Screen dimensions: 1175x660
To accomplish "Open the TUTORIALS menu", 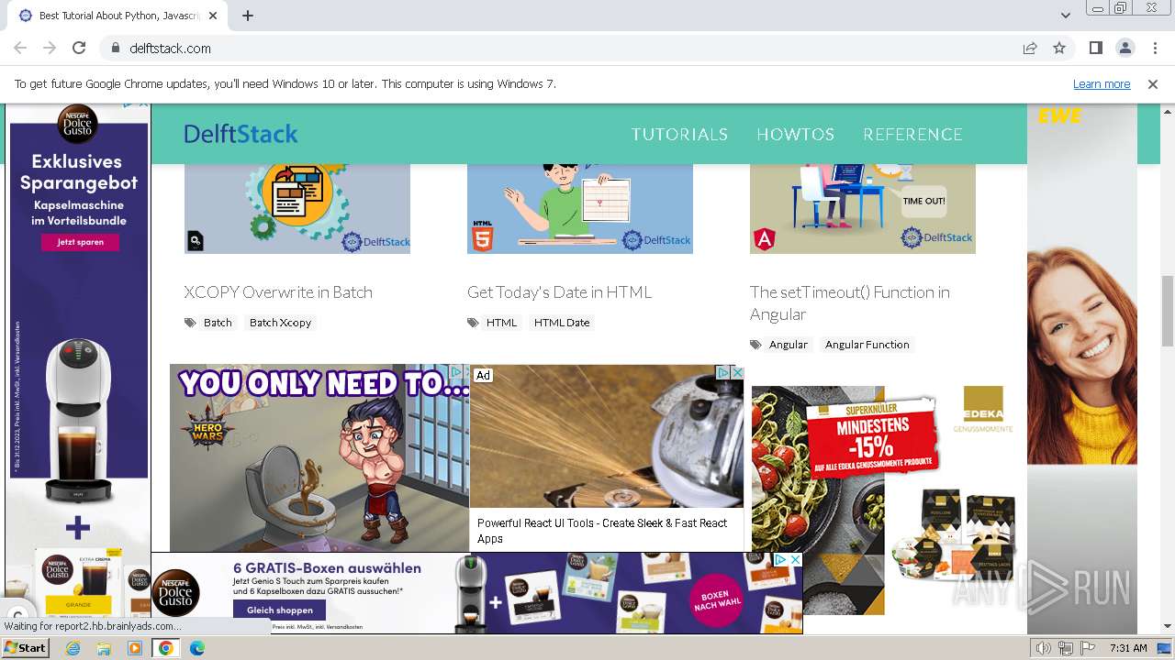I will point(679,134).
